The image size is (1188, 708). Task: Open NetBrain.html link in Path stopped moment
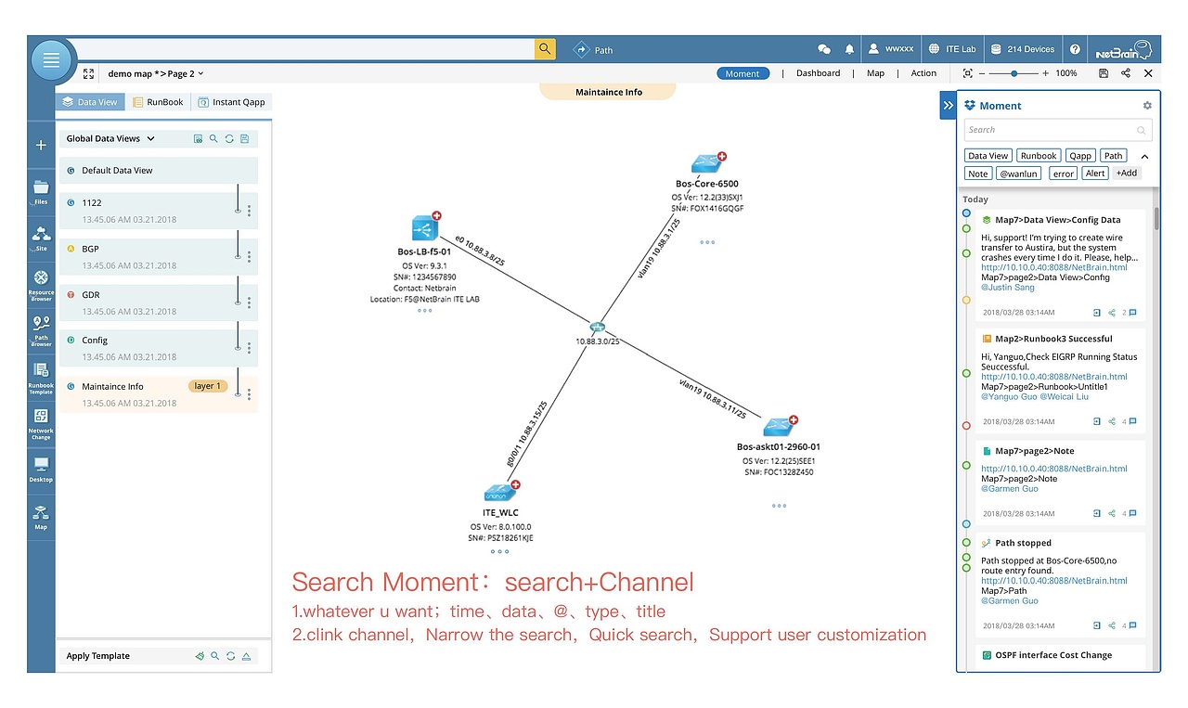1054,581
